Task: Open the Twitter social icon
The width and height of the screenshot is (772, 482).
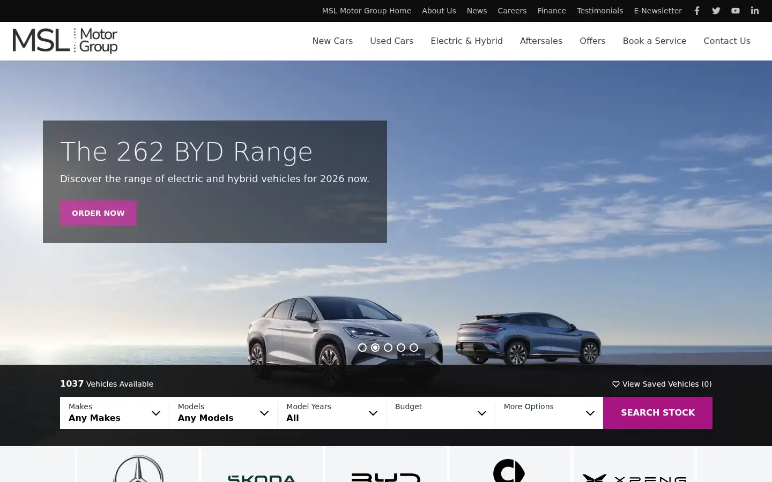Action: point(716,11)
